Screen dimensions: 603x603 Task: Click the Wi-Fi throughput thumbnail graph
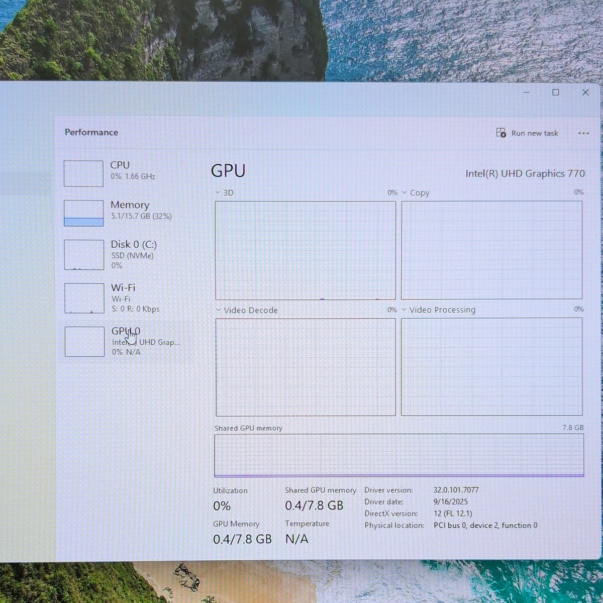pos(84,298)
